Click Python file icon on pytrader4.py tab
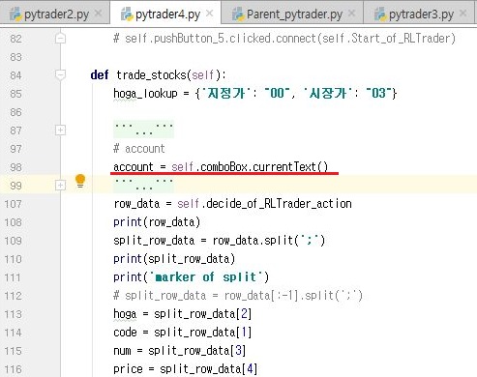Screen dimensions: 477x377 127,14
